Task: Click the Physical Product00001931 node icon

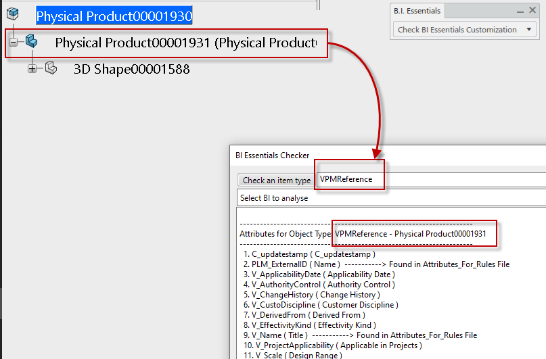Action: tap(32, 42)
